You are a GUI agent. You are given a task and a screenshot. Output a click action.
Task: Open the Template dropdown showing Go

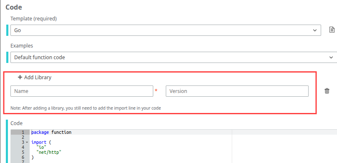click(x=166, y=30)
